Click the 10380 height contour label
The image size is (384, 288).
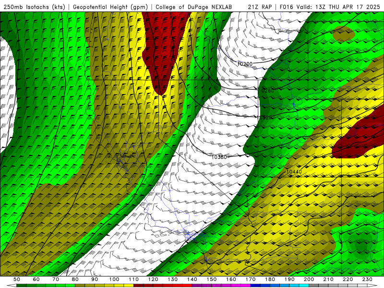(219, 157)
